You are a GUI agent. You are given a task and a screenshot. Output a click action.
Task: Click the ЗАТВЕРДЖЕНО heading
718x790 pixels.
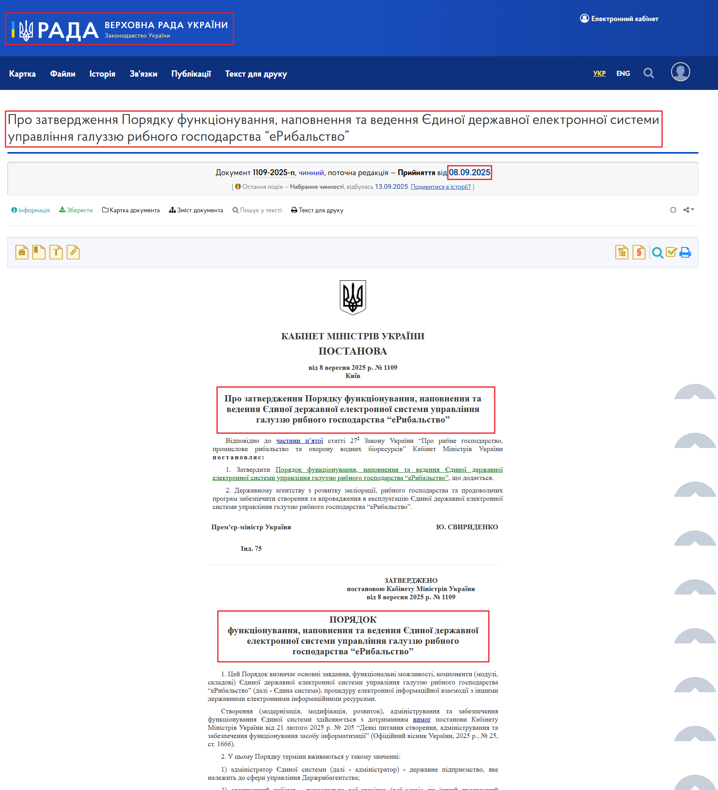pyautogui.click(x=411, y=580)
